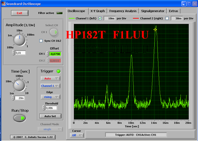198x141 pixels.
Task: Open the X-Y Graph tab
Action: (x=98, y=11)
